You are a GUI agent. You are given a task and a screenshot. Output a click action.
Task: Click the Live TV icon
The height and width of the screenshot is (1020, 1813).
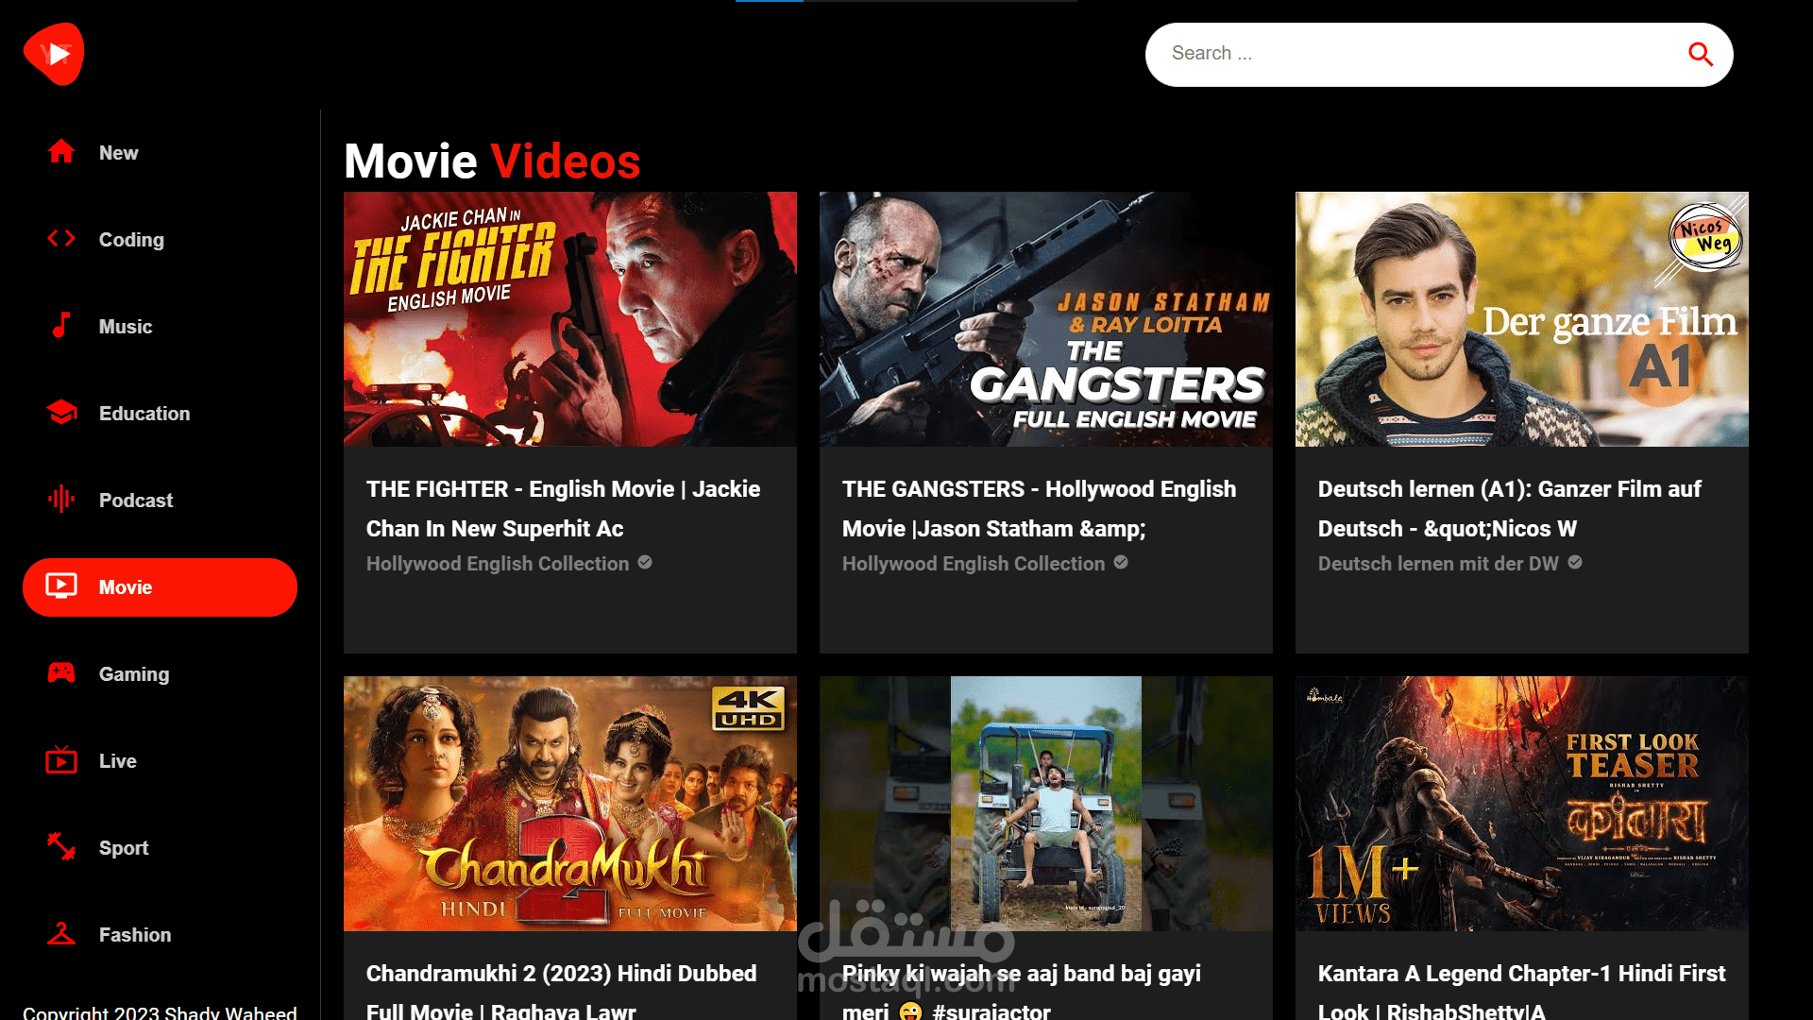61,759
